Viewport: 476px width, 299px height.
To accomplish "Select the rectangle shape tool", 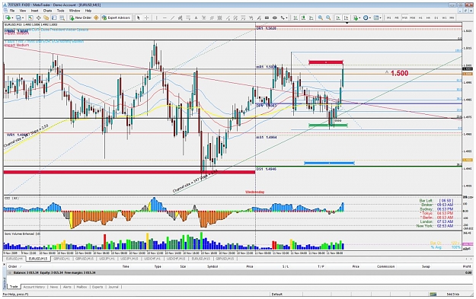I will (x=267, y=17).
